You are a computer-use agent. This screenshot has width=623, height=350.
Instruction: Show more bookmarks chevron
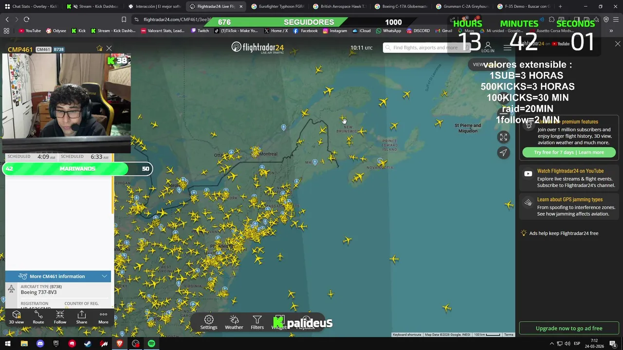(611, 31)
